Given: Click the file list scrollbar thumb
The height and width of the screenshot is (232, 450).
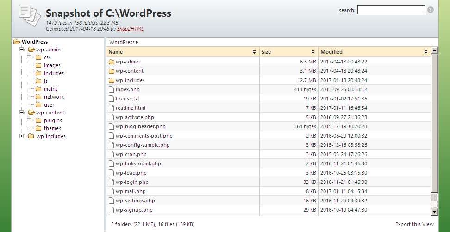Looking at the screenshot, I should [x=435, y=123].
